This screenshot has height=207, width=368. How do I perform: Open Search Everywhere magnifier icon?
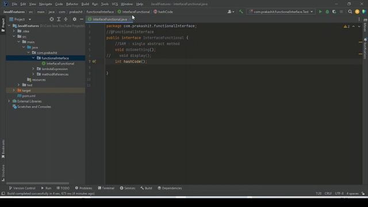350,11
